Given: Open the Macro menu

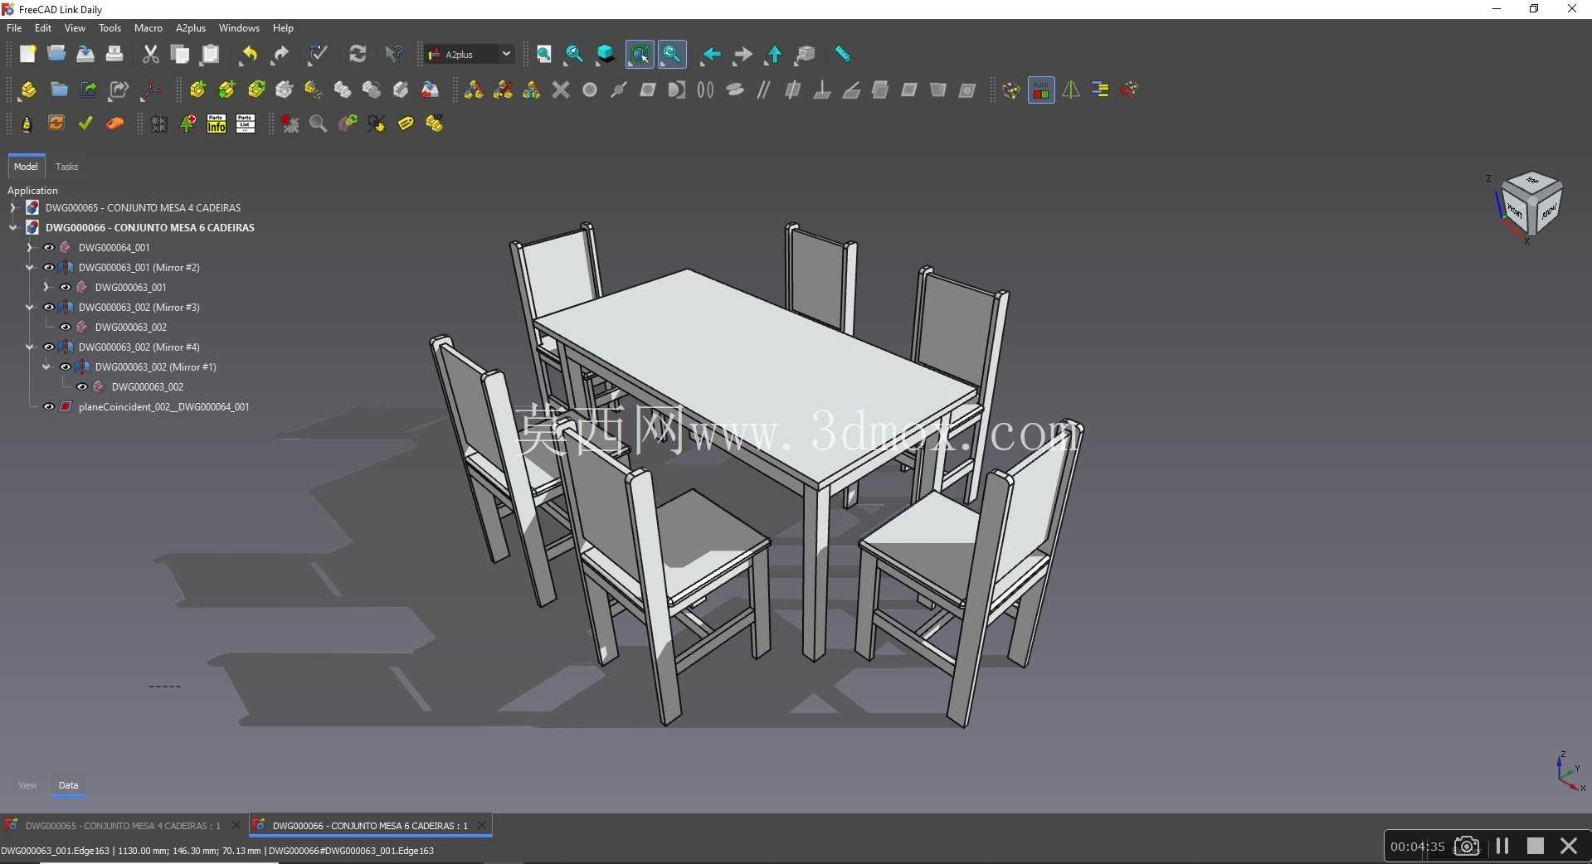Looking at the screenshot, I should point(148,28).
